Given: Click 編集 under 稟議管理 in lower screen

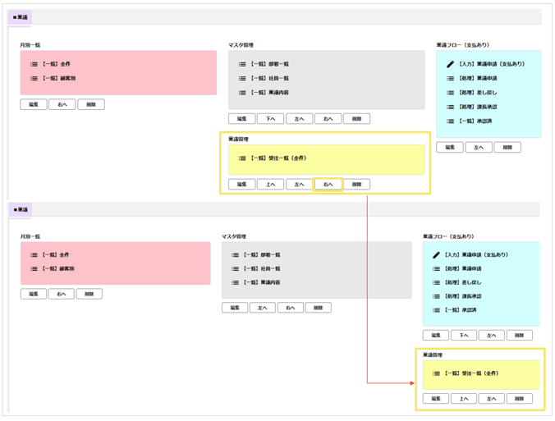Looking at the screenshot, I should coord(436,399).
